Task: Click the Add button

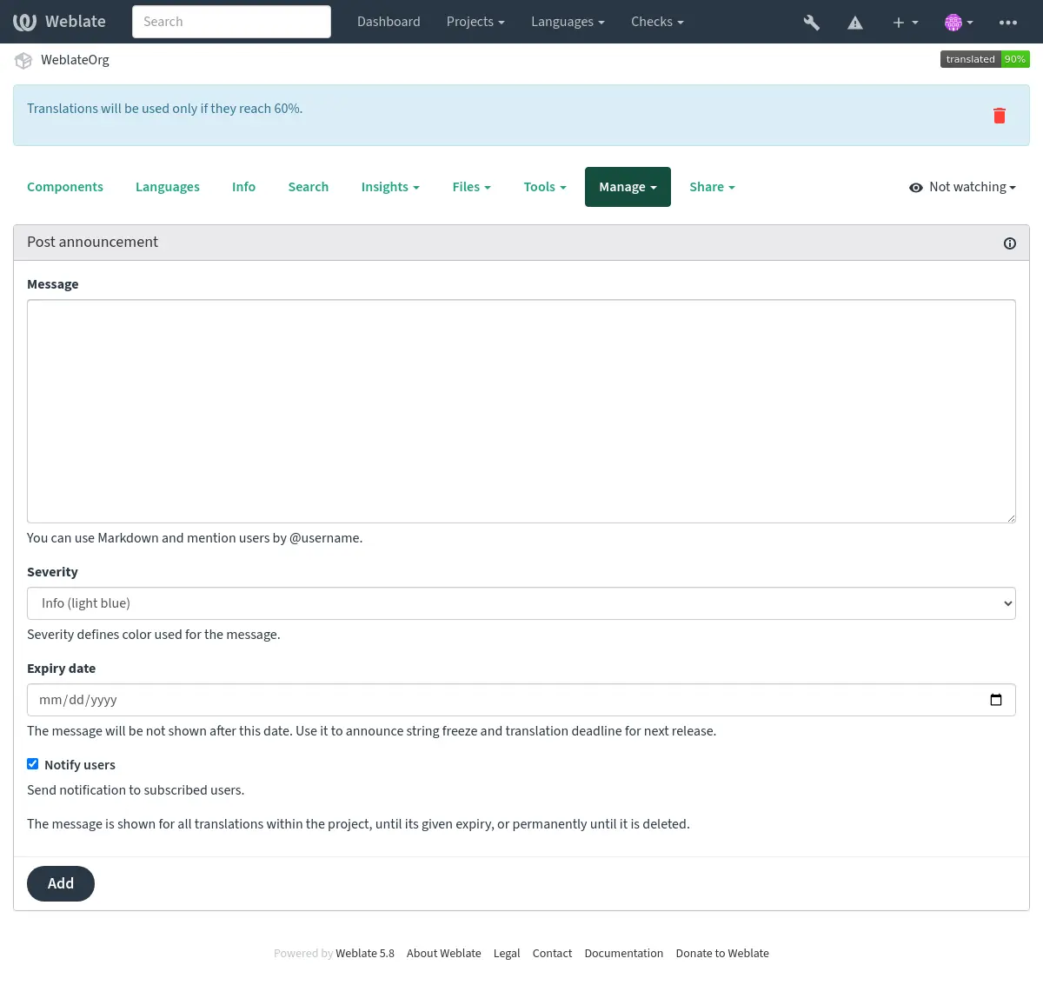Action: pos(61,883)
